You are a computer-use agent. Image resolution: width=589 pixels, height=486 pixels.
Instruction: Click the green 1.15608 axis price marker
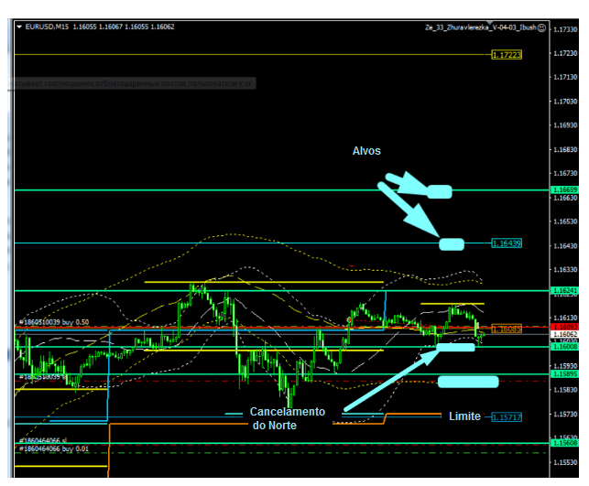pyautogui.click(x=563, y=443)
